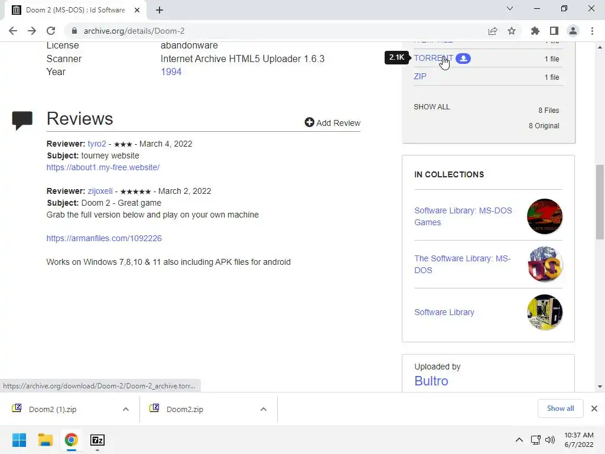Open about1.my-free.website link
Screen dimensions: 605x454
[x=103, y=167]
